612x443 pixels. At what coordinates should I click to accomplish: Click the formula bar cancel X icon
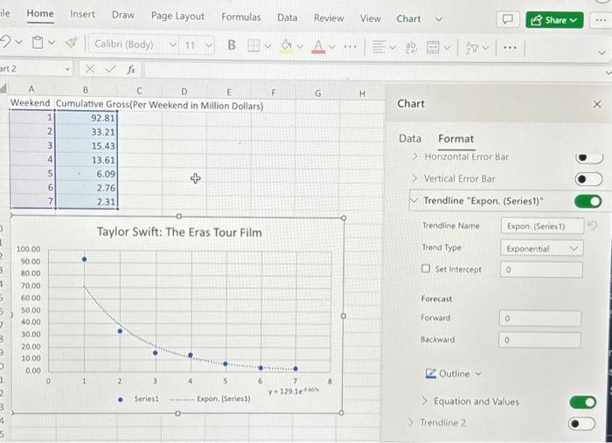(90, 69)
